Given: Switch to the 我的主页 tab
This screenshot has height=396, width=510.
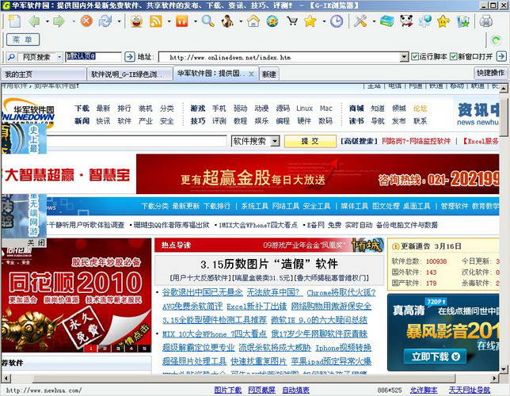Looking at the screenshot, I should coord(44,74).
